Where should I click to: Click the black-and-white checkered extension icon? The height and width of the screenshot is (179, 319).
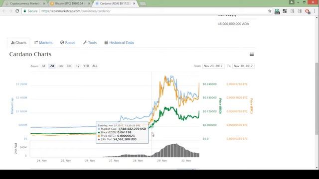coord(285,11)
